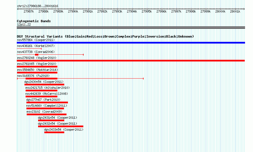The width and height of the screenshot is (253, 152).
Task: Open the nsv436161 (Korbel2007) variant label
Action: [x=36, y=46]
